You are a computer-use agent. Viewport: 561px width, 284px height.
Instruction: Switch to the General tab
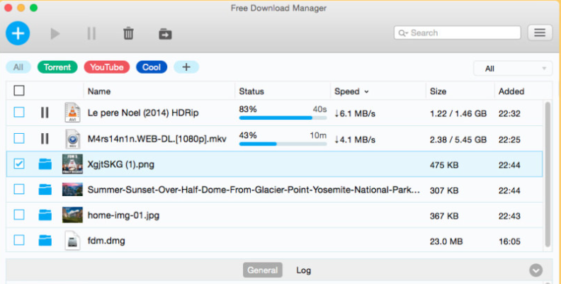(262, 270)
